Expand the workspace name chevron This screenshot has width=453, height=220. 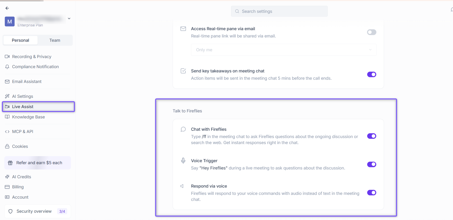coord(69,19)
